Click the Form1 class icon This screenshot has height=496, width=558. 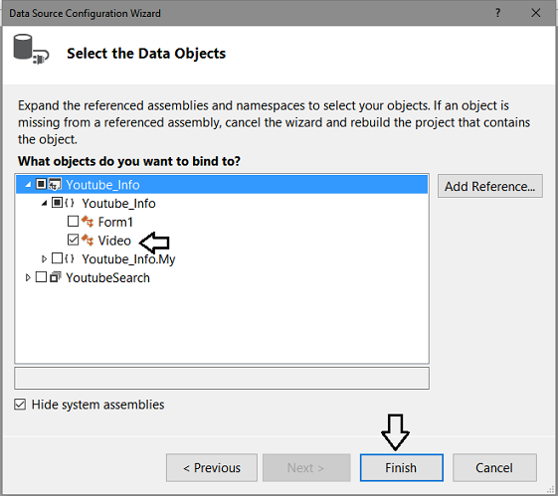point(88,222)
